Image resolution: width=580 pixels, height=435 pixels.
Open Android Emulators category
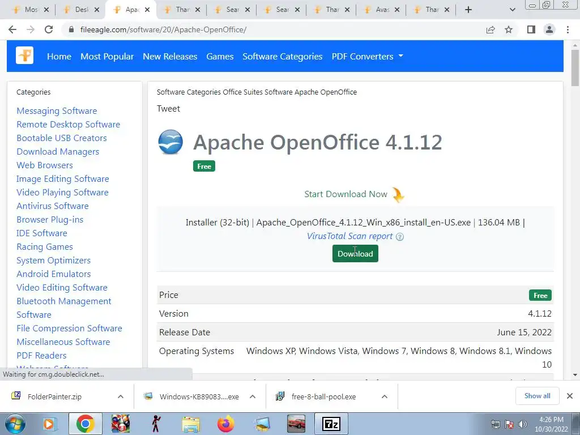point(54,274)
